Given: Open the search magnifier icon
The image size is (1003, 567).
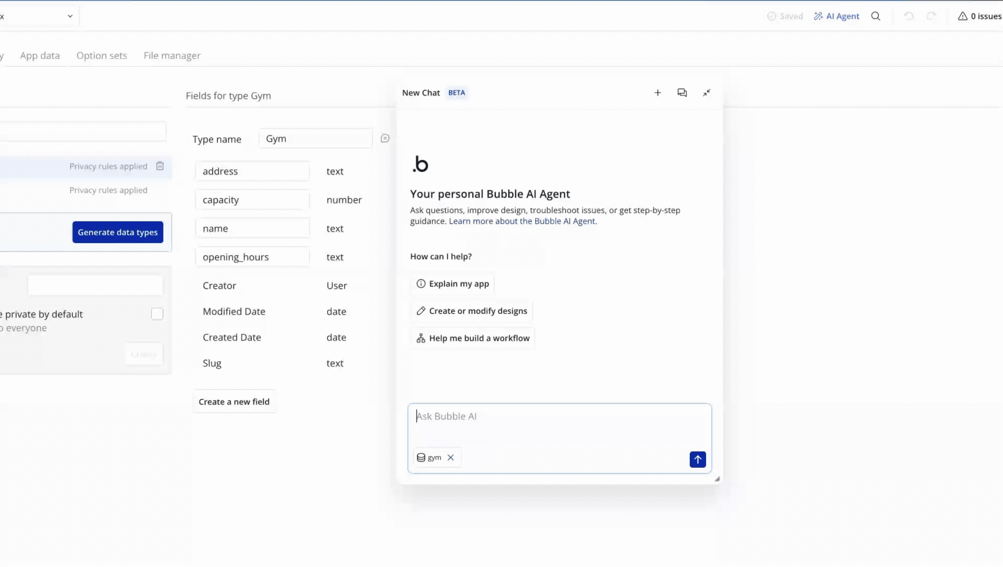Looking at the screenshot, I should pos(876,16).
